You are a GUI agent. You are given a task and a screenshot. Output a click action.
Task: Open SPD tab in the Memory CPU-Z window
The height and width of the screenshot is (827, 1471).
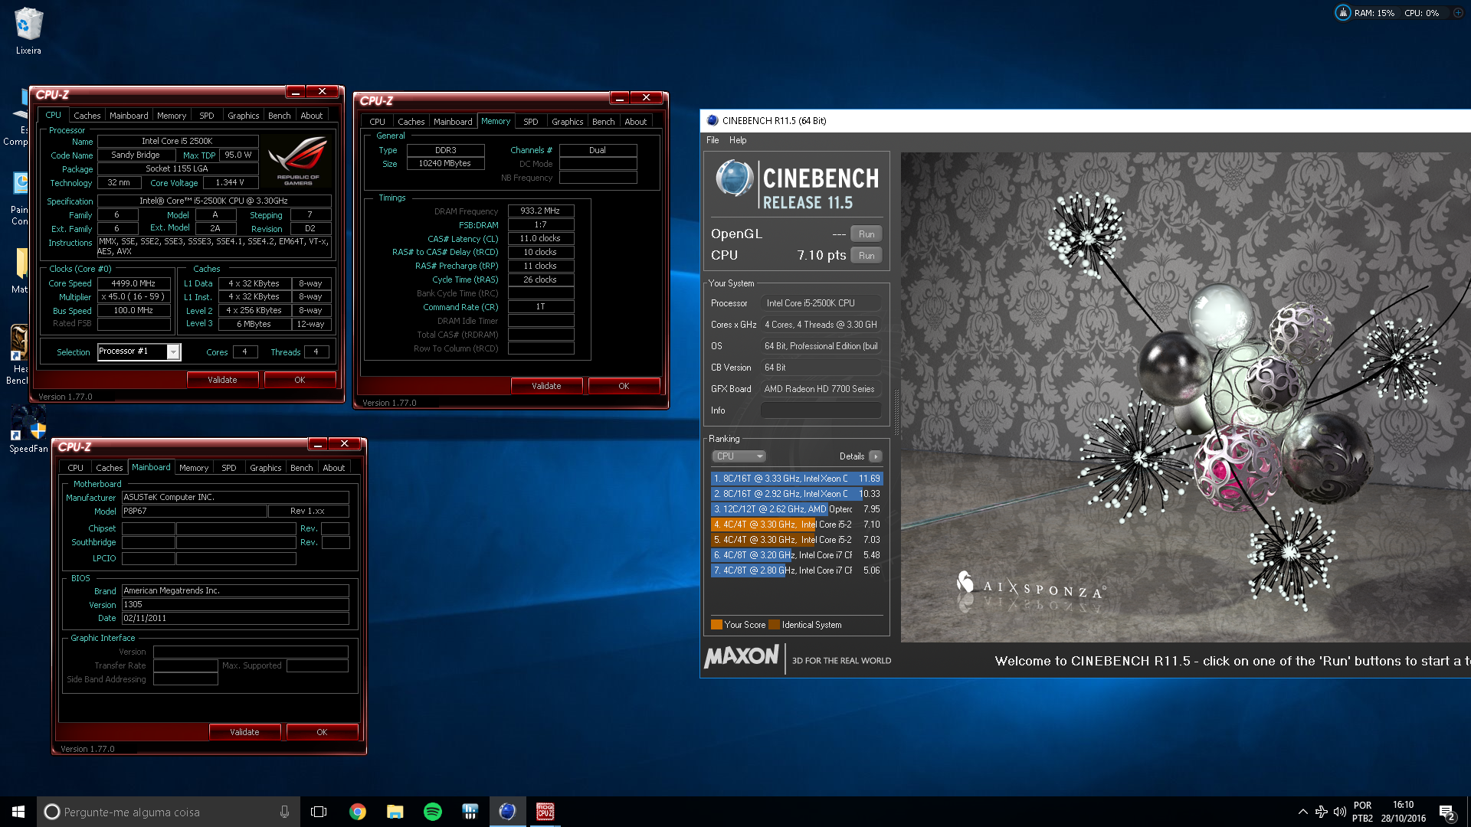click(x=530, y=122)
